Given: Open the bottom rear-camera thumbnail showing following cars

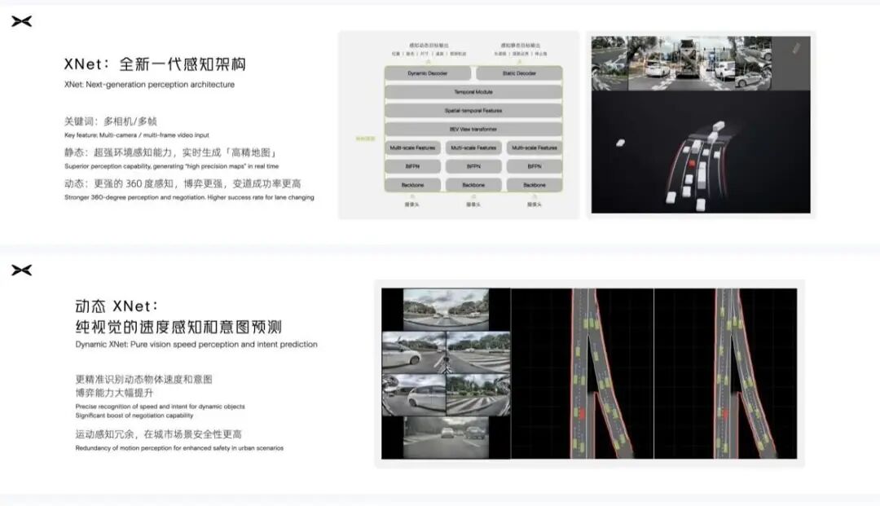Looking at the screenshot, I should (447, 437).
